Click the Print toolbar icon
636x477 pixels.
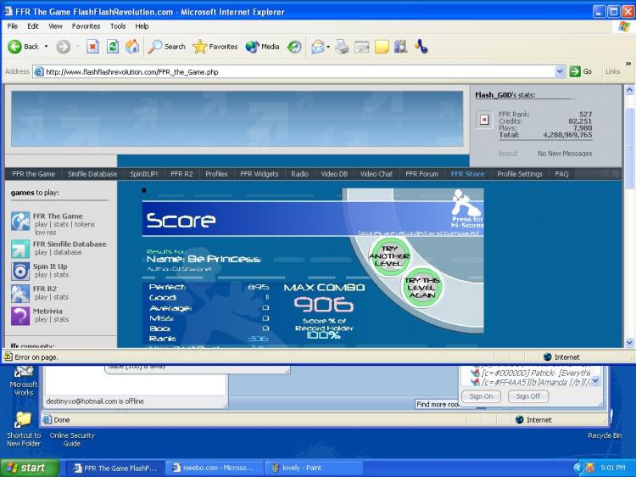(342, 47)
